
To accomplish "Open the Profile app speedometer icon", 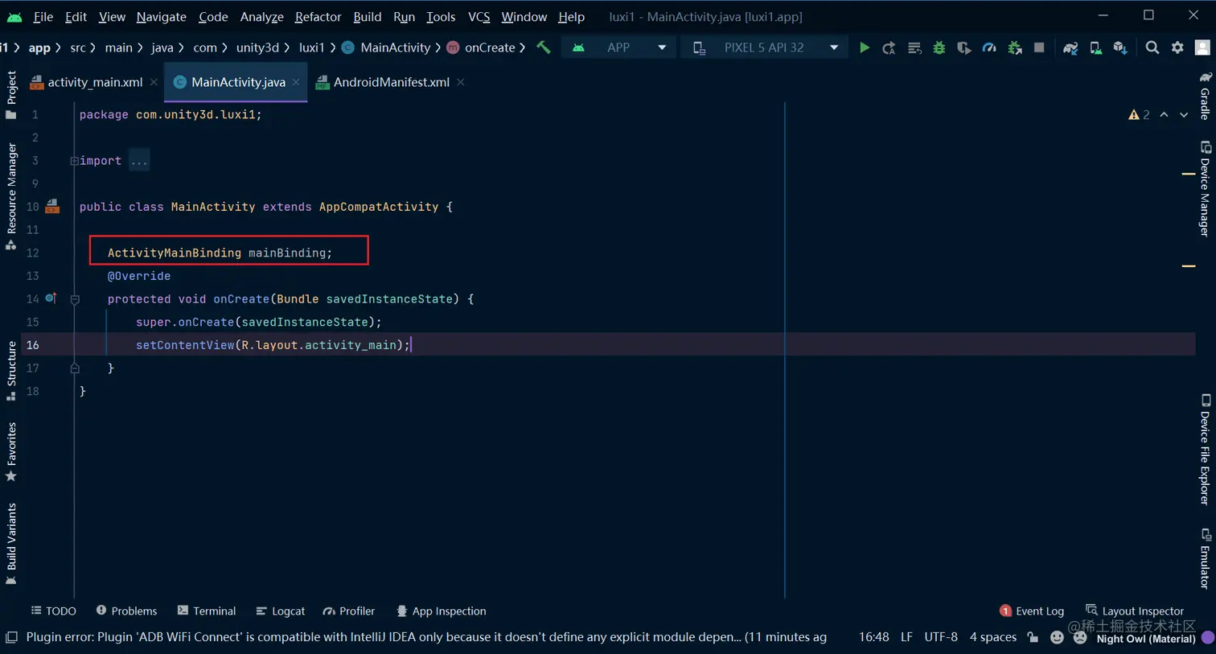I will point(989,48).
